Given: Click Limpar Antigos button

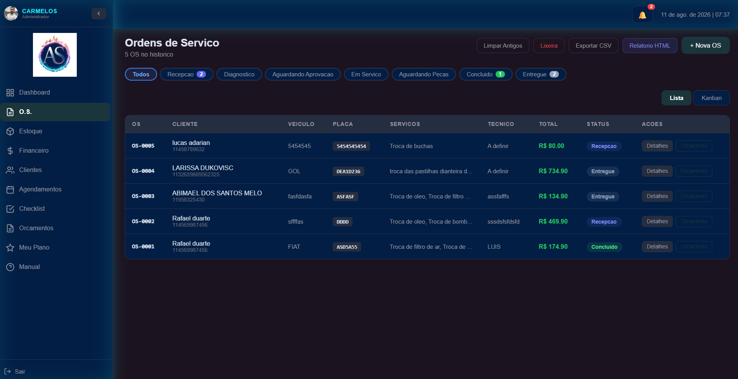Looking at the screenshot, I should click(x=503, y=46).
